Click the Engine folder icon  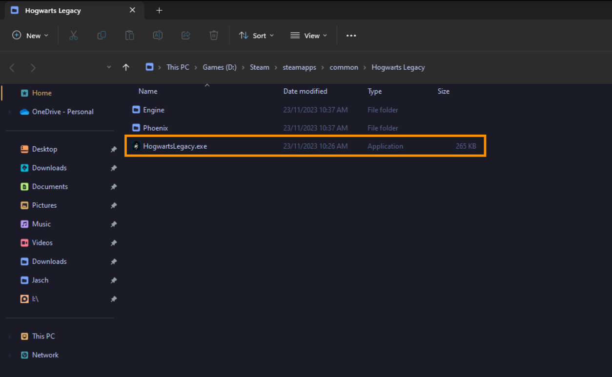coord(136,110)
